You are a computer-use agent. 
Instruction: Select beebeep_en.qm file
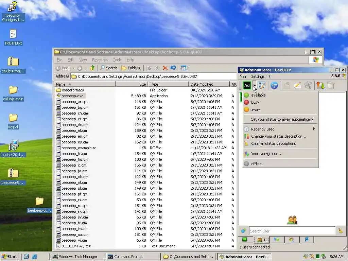72,136
